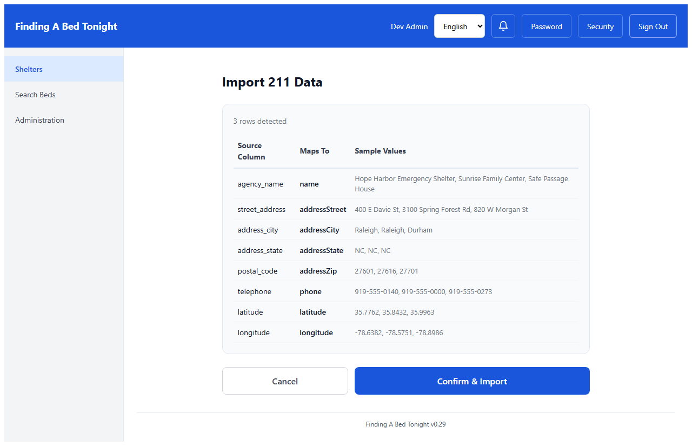Click the telephone sample values cell
Screen dimensions: 692x446
click(x=423, y=291)
